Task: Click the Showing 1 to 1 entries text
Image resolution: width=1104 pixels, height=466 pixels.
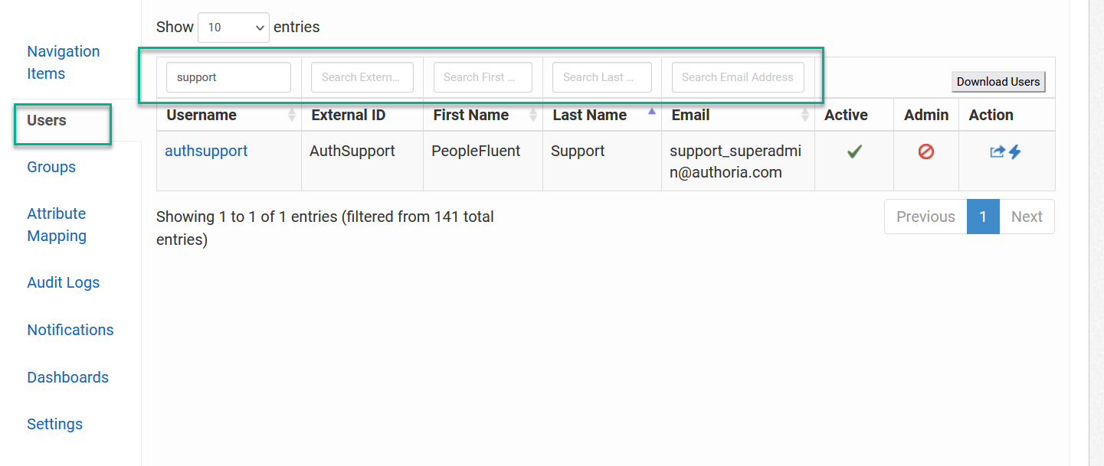Action: click(x=325, y=228)
